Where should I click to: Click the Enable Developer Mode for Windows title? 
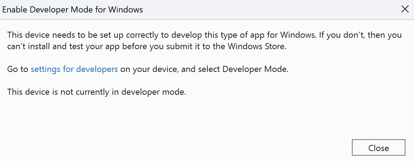point(72,10)
